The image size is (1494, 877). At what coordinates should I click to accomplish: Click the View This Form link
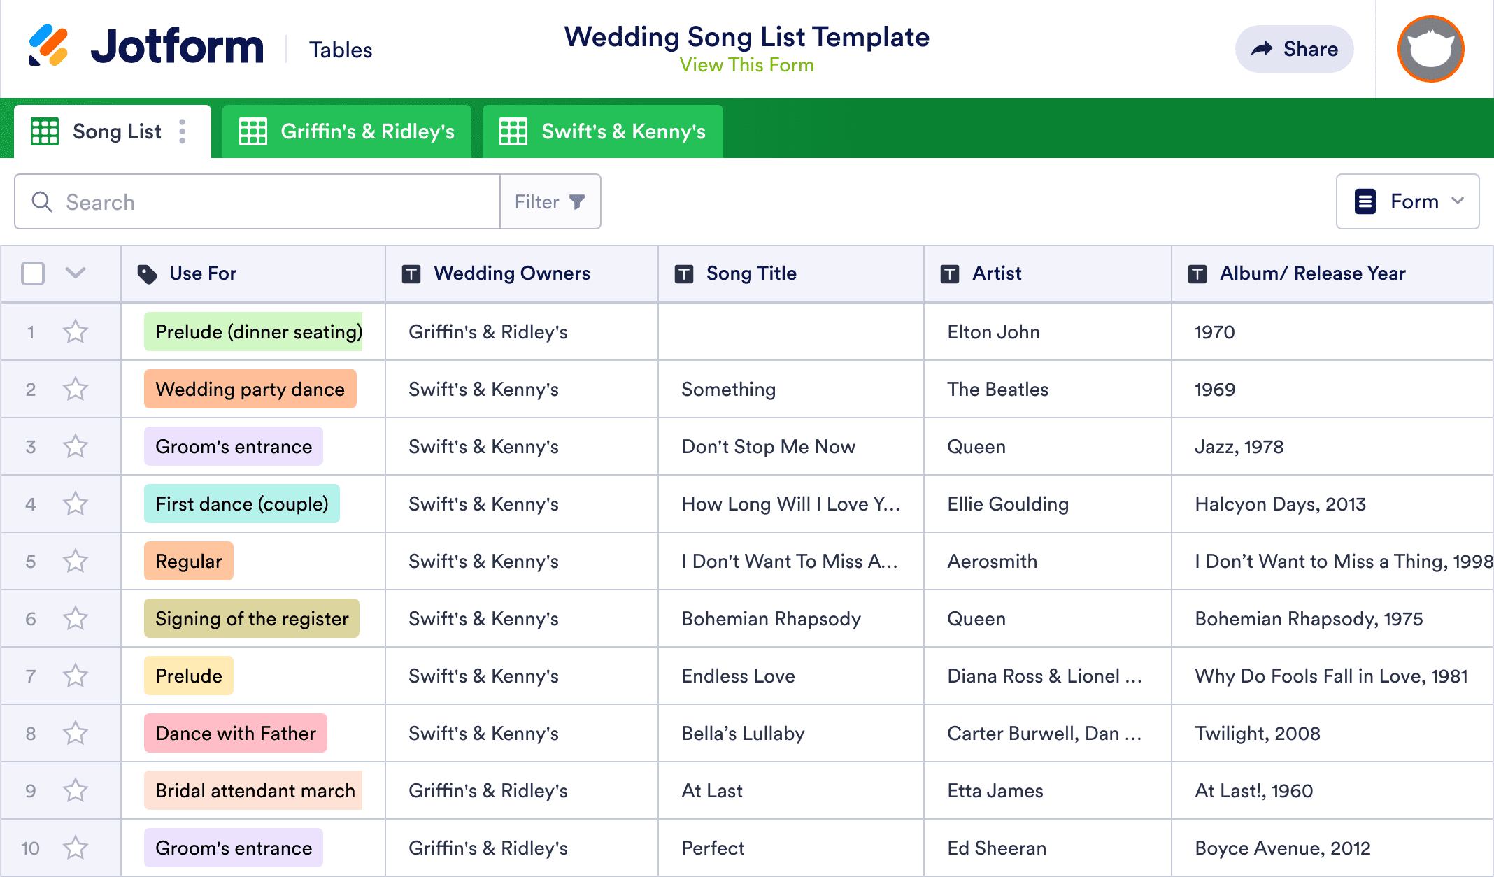point(746,65)
